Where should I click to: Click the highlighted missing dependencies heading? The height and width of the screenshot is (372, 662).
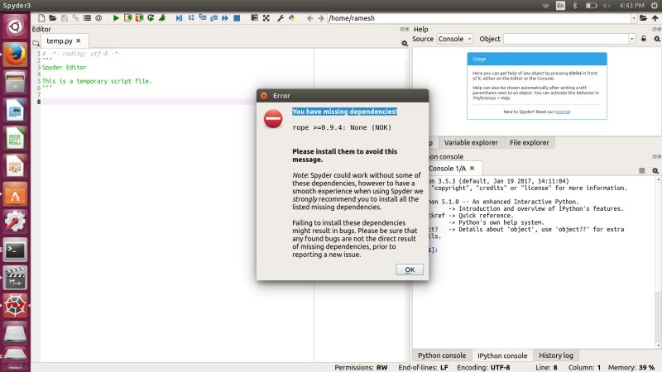pos(344,112)
